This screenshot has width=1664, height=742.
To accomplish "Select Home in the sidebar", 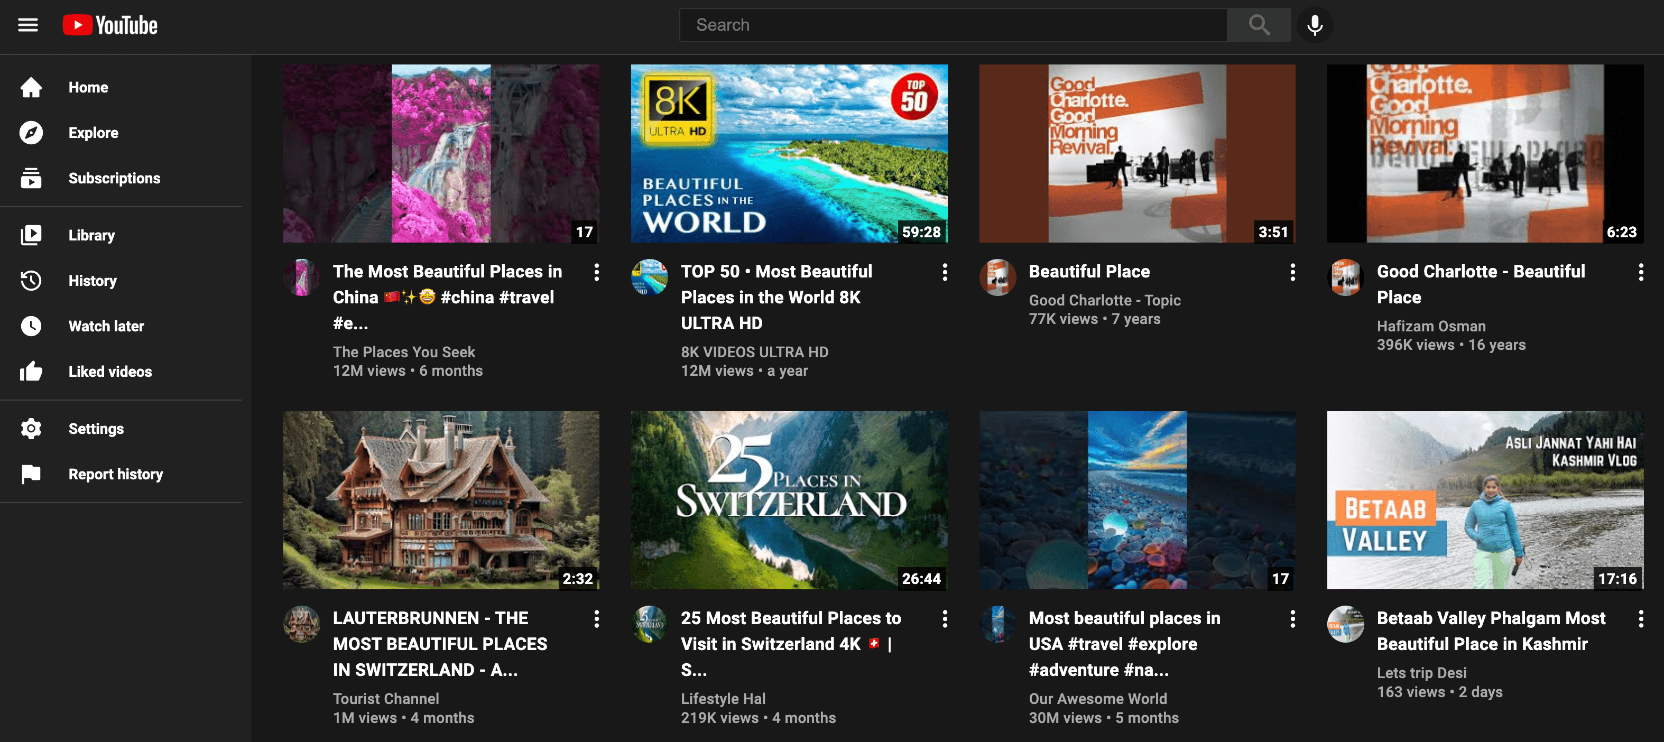I will pyautogui.click(x=88, y=87).
